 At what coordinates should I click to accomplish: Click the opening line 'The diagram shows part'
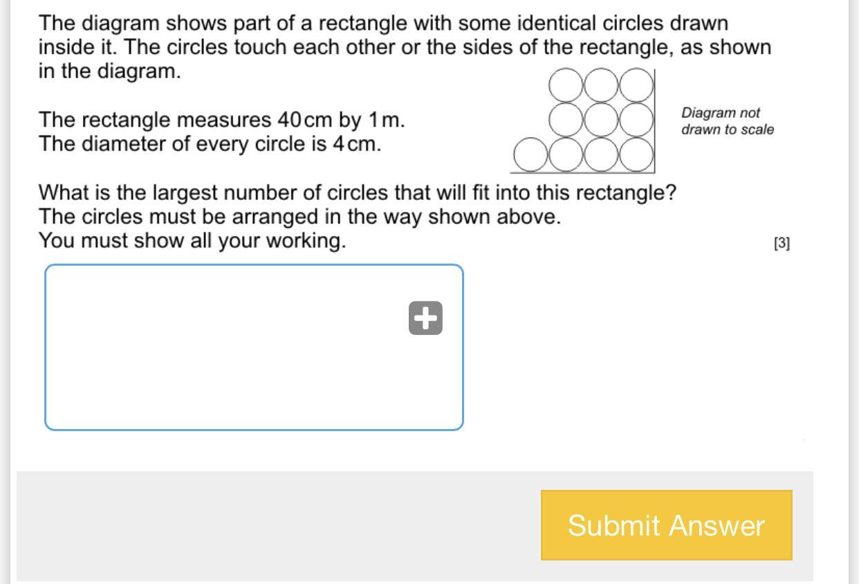pyautogui.click(x=383, y=23)
